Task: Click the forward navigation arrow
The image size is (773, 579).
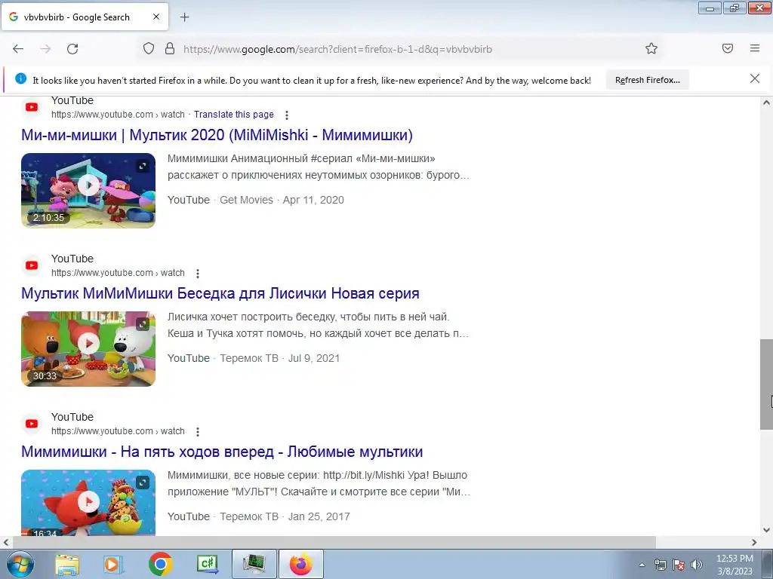Action: click(x=45, y=49)
